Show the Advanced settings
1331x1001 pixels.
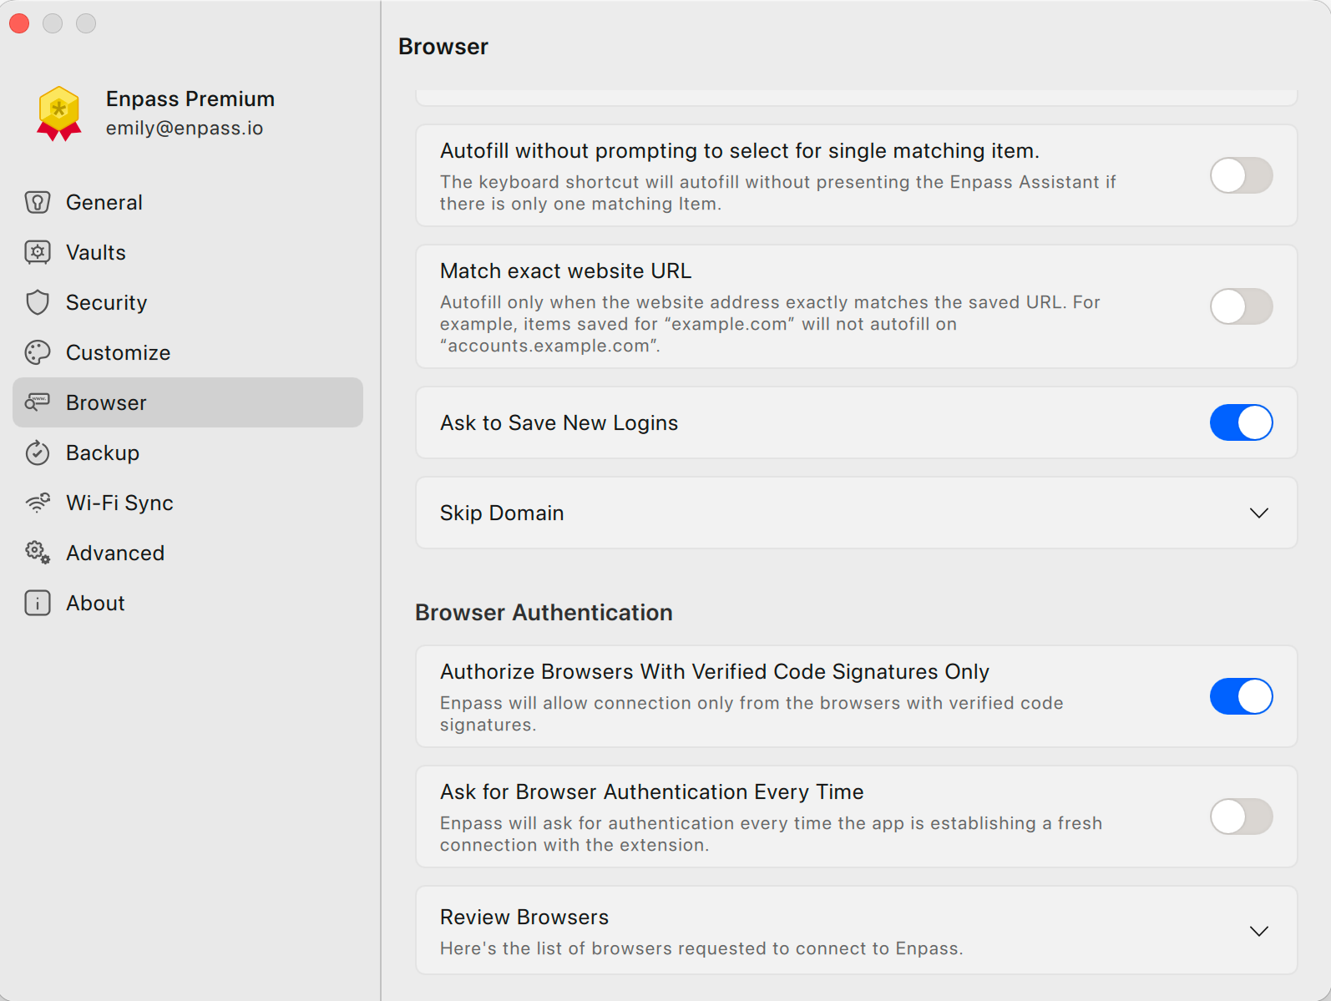[188, 553]
